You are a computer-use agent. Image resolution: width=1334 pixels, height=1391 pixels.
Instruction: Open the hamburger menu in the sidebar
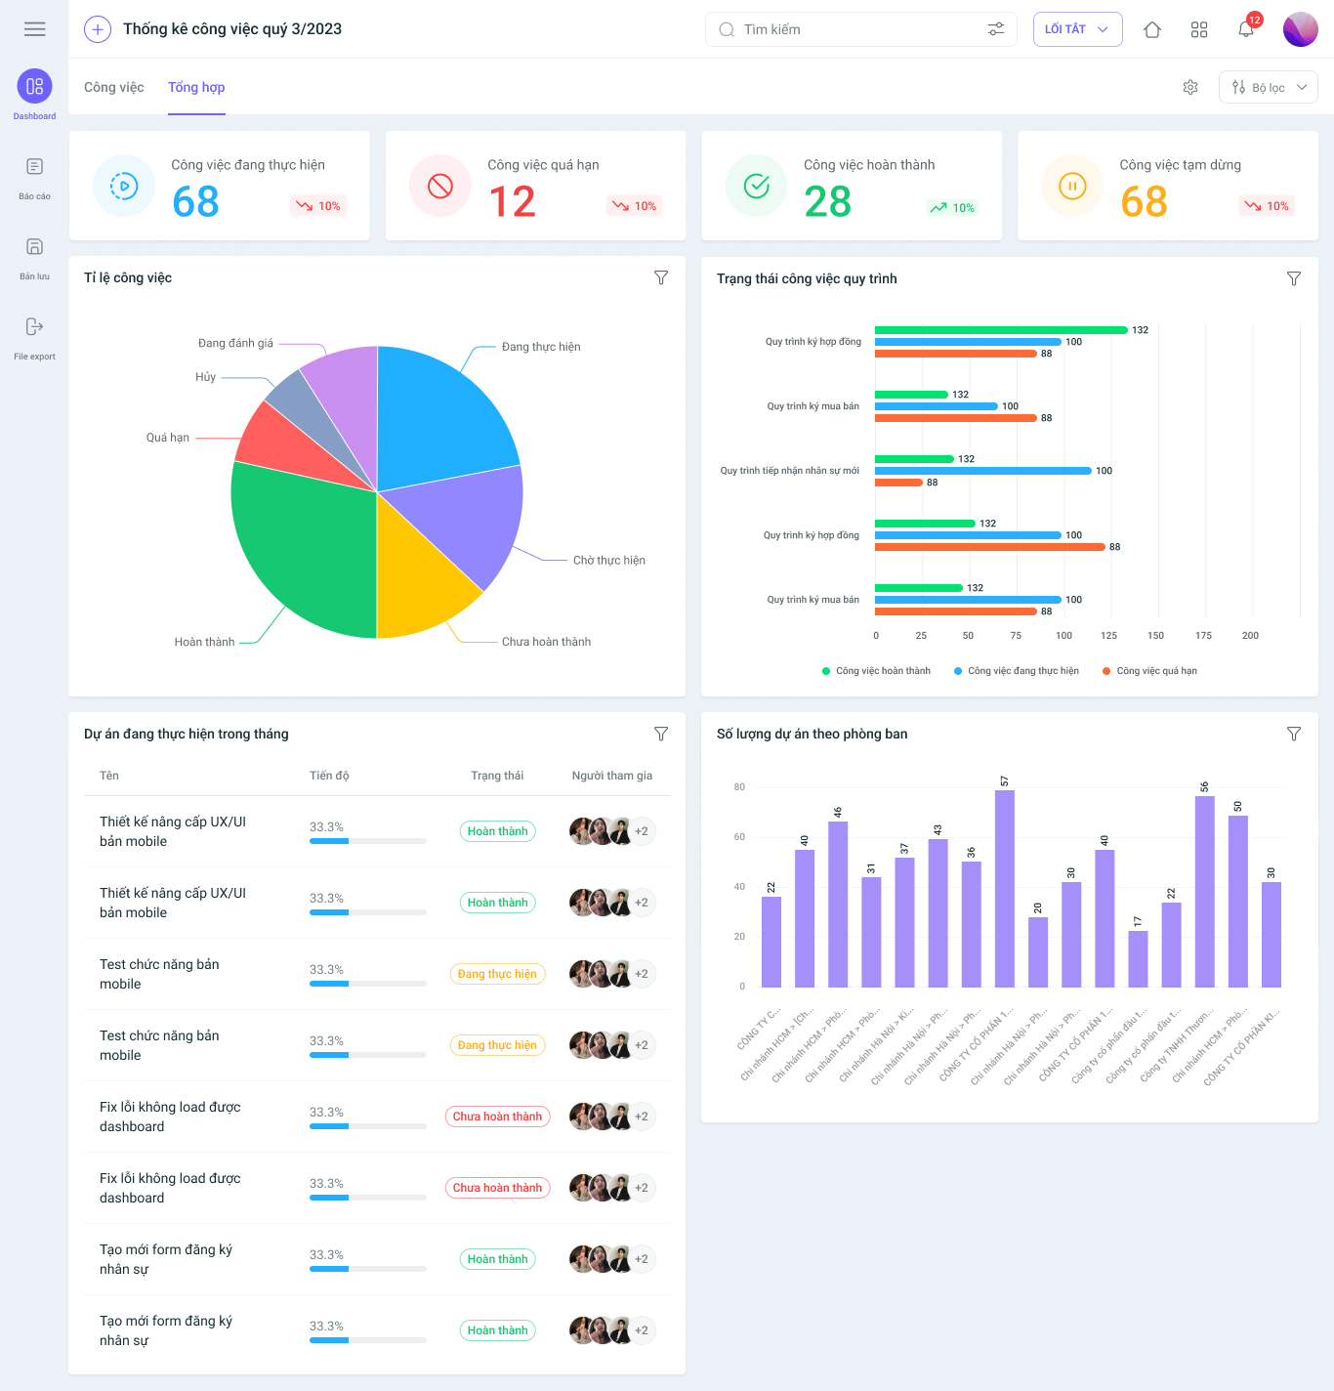tap(34, 29)
